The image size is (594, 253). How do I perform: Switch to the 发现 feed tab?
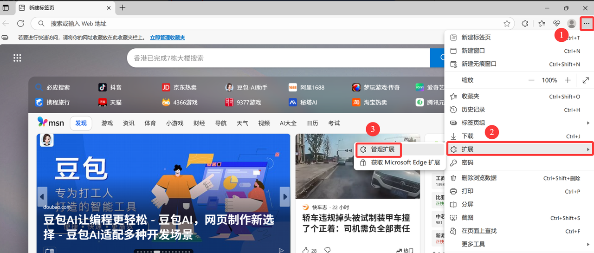coord(81,123)
